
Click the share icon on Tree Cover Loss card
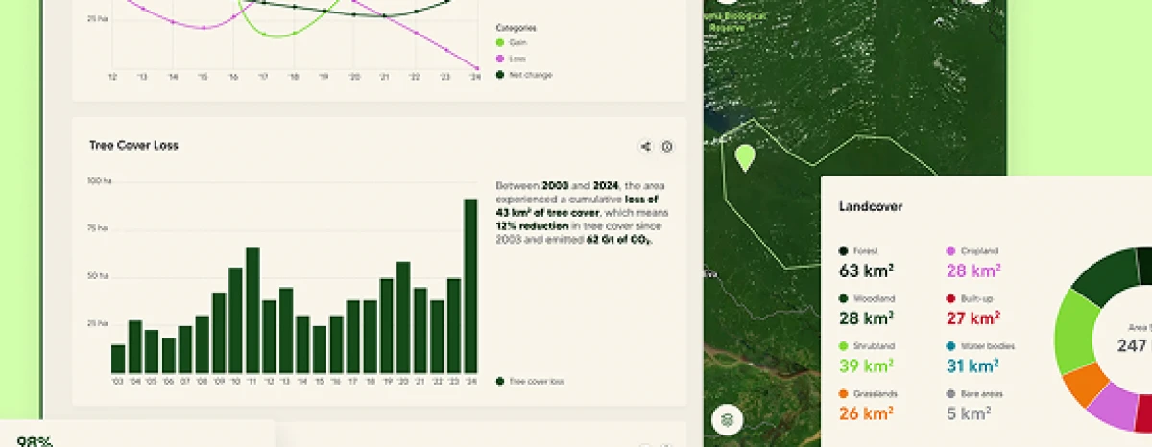click(645, 147)
